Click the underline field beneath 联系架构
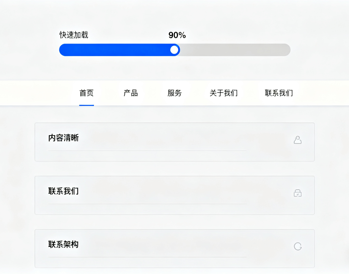Image resolution: width=349 pixels, height=274 pixels. click(x=147, y=257)
